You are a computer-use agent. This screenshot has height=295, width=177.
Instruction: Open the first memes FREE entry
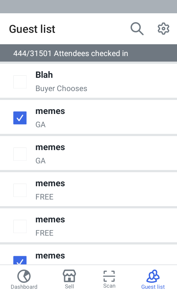coord(88,190)
